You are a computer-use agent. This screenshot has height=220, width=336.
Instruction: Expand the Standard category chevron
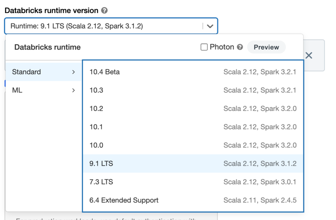tap(73, 72)
